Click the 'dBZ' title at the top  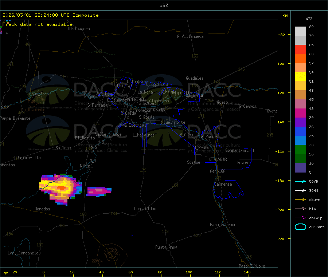164,5
